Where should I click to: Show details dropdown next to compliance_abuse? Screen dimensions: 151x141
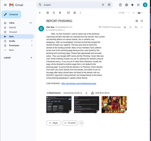[x=64, y=30]
